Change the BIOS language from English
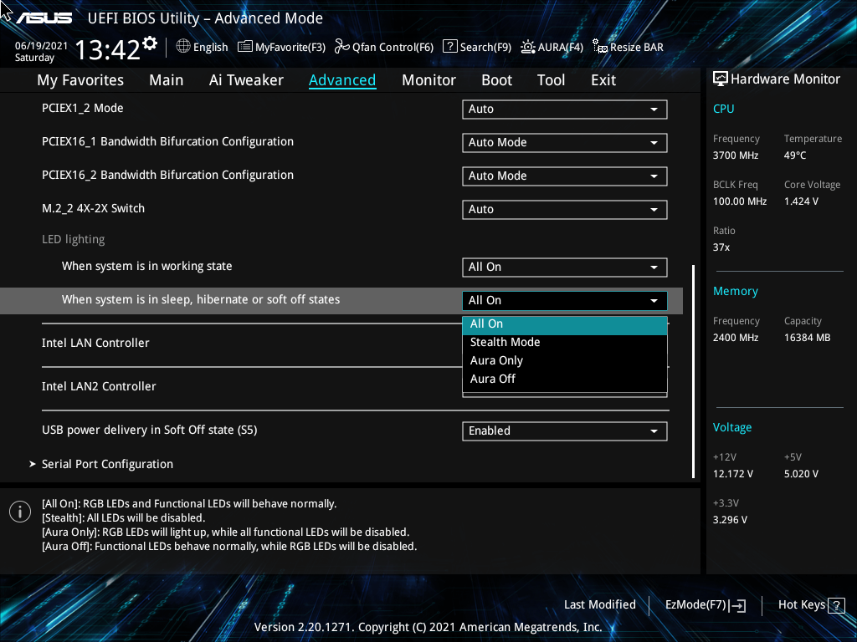Image resolution: width=857 pixels, height=642 pixels. coord(202,47)
